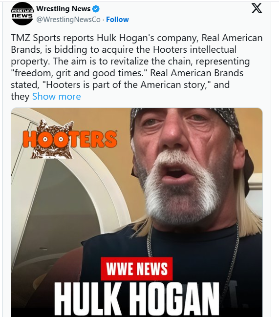Click the HULK HOGAN headline caption
This screenshot has height=317, width=279.
(x=137, y=298)
